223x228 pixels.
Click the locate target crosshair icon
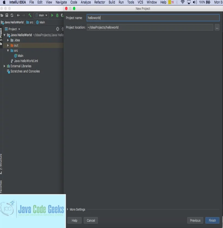(x=58, y=29)
